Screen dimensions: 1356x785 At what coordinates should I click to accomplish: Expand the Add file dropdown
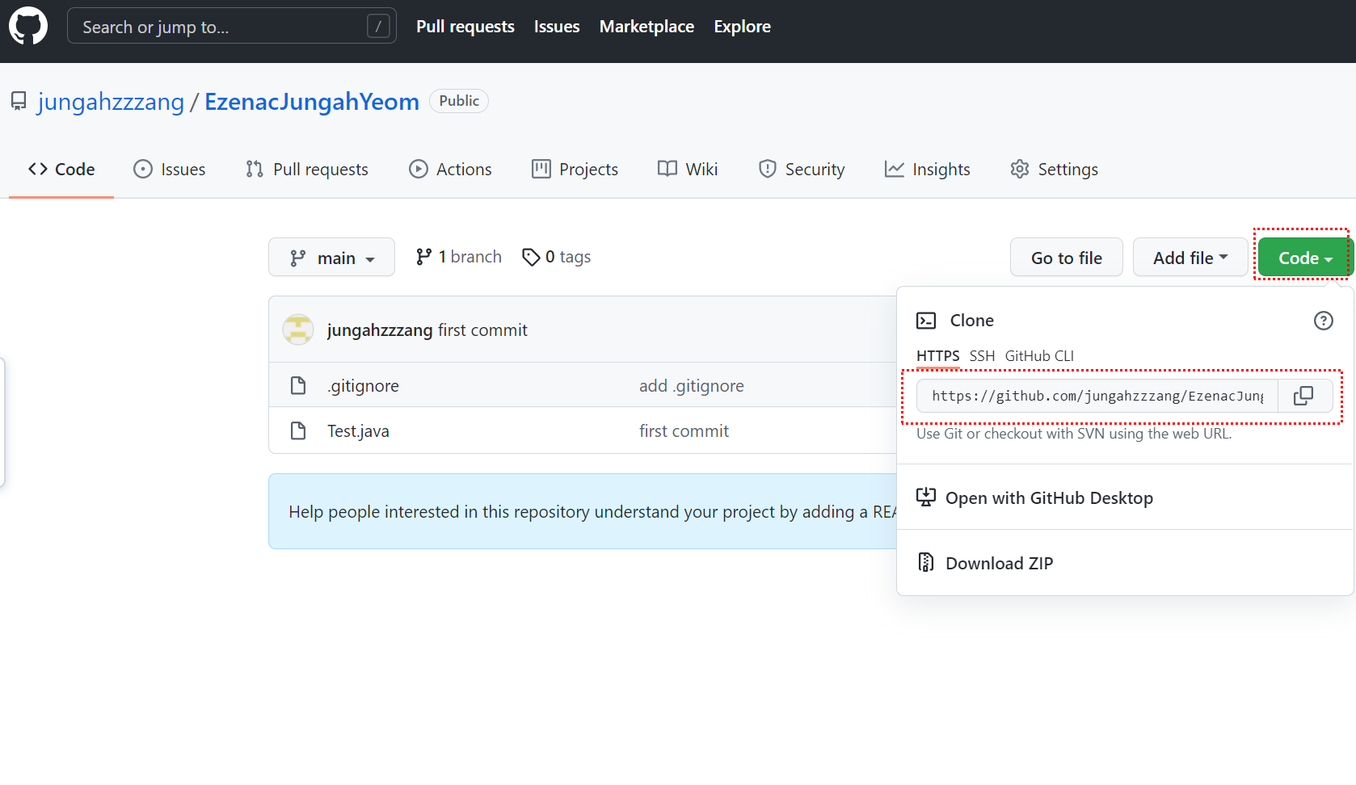tap(1190, 258)
